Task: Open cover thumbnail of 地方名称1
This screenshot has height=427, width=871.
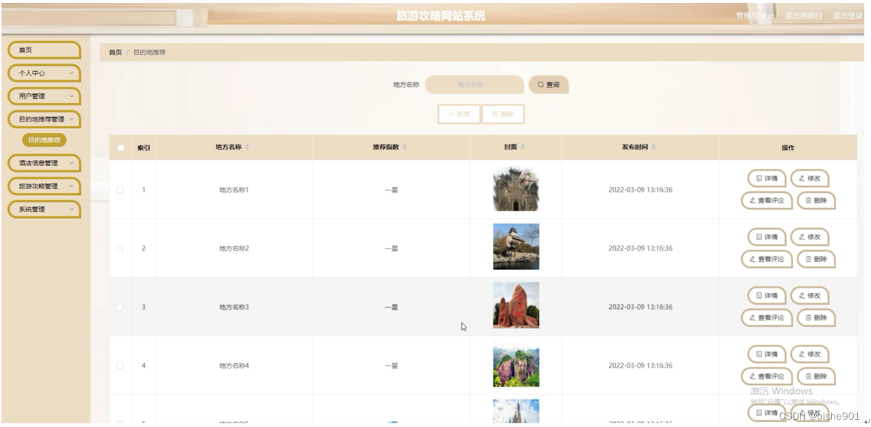Action: click(x=516, y=189)
